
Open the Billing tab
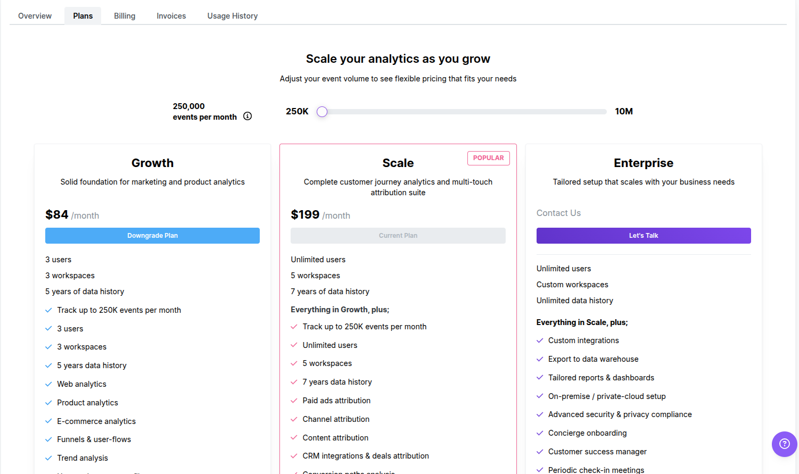coord(125,16)
